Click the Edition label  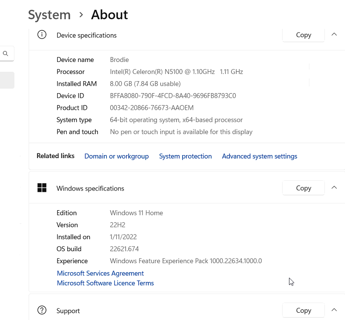tap(67, 213)
